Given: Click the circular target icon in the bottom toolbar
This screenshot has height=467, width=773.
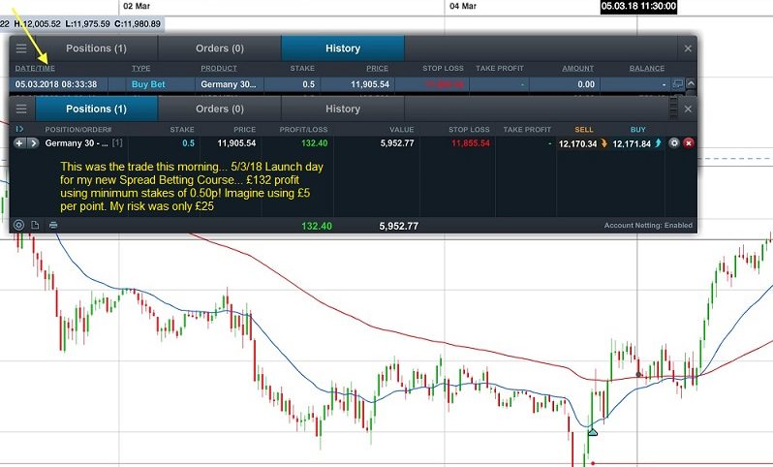Looking at the screenshot, I should 18,225.
